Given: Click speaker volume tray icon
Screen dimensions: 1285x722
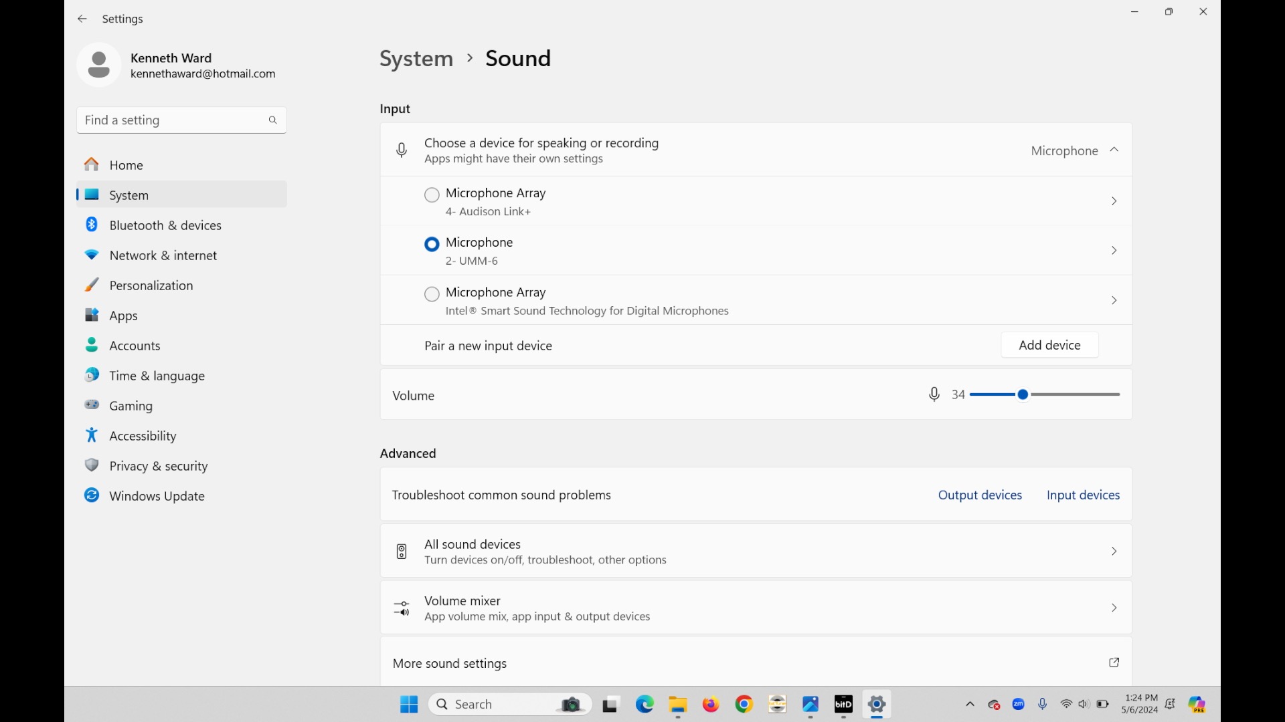Looking at the screenshot, I should (x=1084, y=705).
